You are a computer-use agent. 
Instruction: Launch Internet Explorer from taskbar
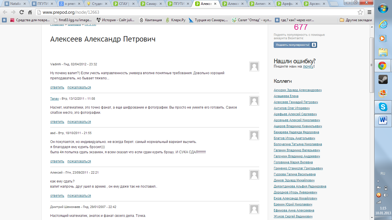click(x=383, y=25)
